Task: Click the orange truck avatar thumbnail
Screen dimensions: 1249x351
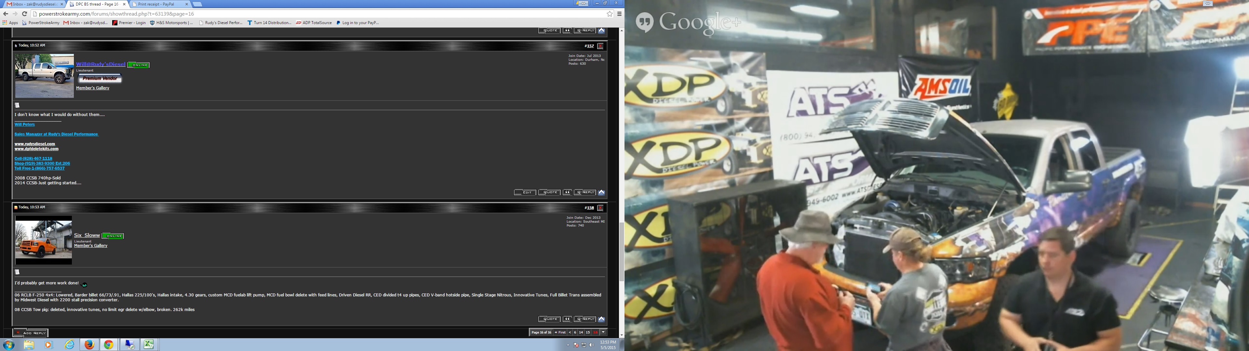Action: click(44, 240)
